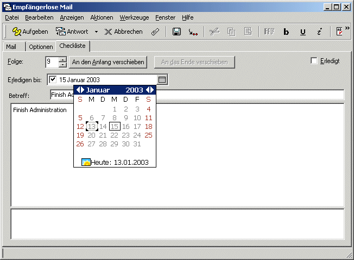Click the Empfängerlose Mail title icon
Viewport: 354px width, 260px height.
pyautogui.click(x=8, y=7)
